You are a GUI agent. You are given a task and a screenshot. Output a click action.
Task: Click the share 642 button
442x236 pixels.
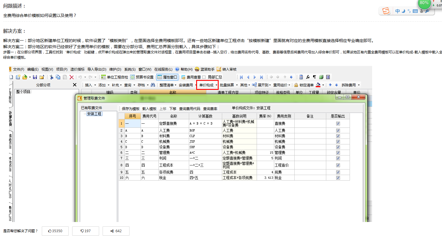[116, 231]
